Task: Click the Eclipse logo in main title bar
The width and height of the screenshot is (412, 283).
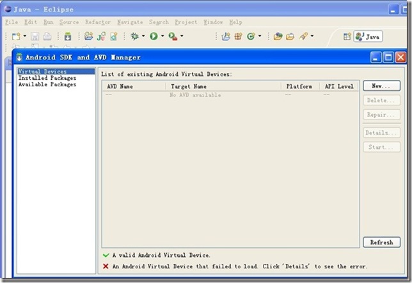Action: (x=8, y=9)
